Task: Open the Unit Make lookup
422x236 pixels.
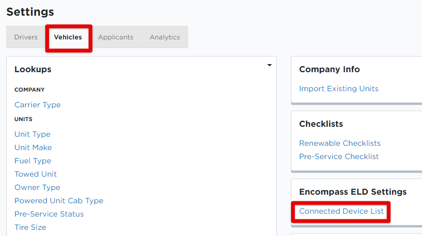Action: click(33, 148)
